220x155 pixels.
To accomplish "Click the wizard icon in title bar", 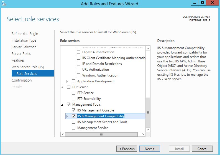I will (x=4, y=4).
